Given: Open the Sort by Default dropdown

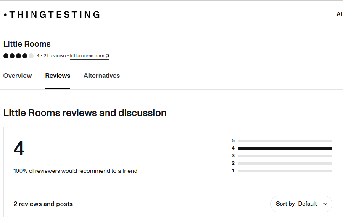Looking at the screenshot, I should click(301, 204).
